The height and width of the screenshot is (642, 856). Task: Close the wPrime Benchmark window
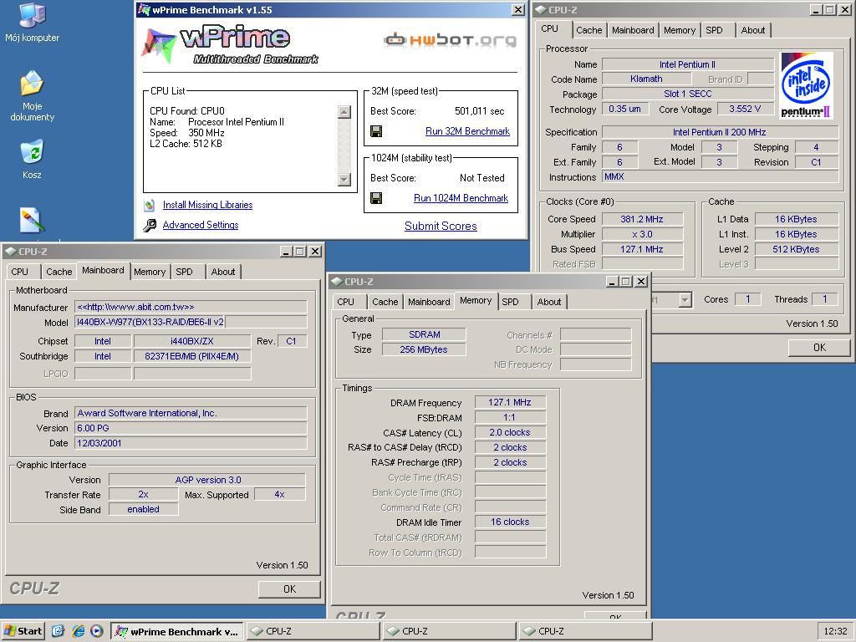pyautogui.click(x=518, y=10)
